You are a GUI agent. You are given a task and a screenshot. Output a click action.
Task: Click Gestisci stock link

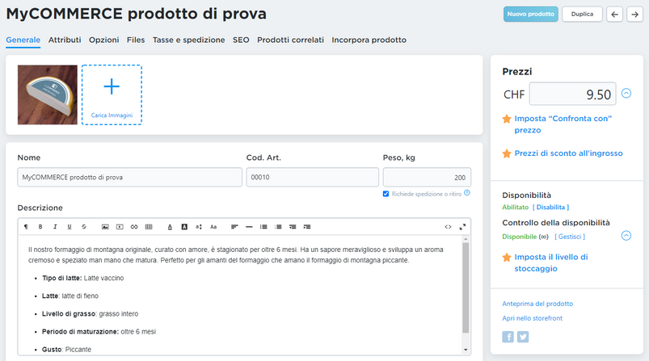click(570, 237)
